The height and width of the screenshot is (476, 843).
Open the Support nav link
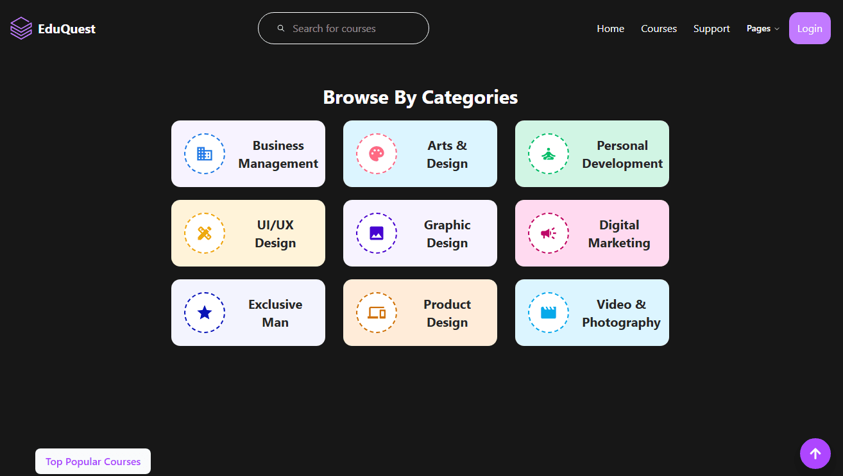[711, 29]
